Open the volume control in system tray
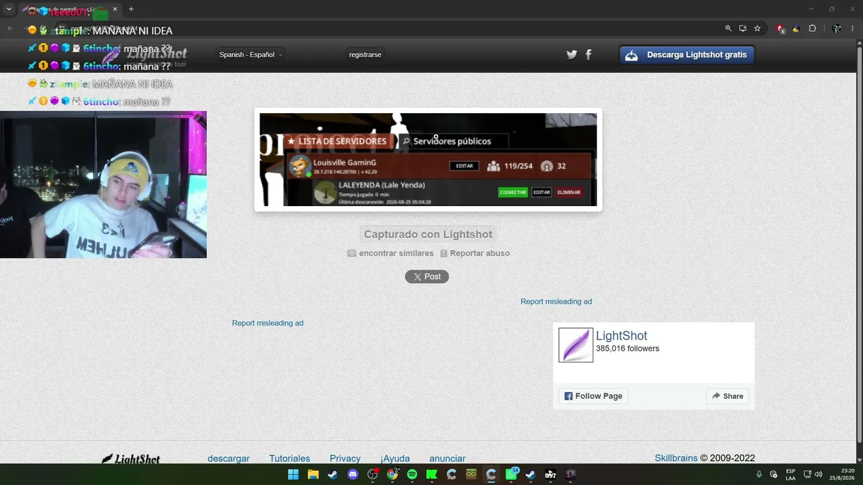Screen dimensions: 863x485 click(819, 474)
